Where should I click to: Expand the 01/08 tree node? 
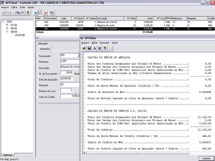pos(7,25)
